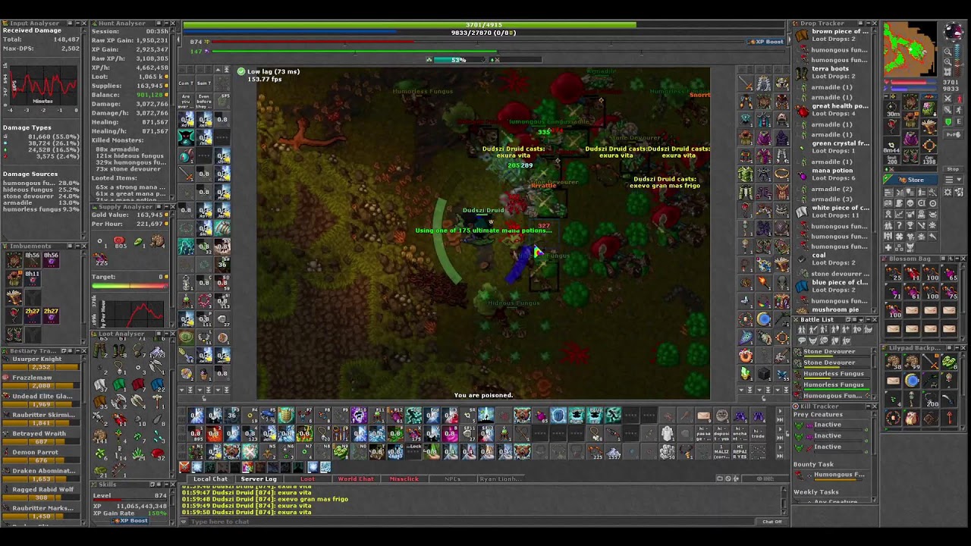Switch to Server Log tab
The image size is (971, 546).
tap(259, 479)
